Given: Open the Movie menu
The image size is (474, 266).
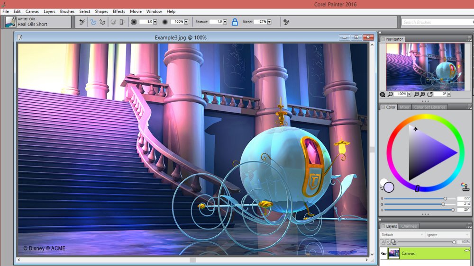Looking at the screenshot, I should click(x=136, y=11).
